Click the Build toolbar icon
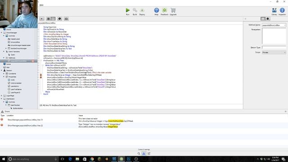 click(x=135, y=10)
